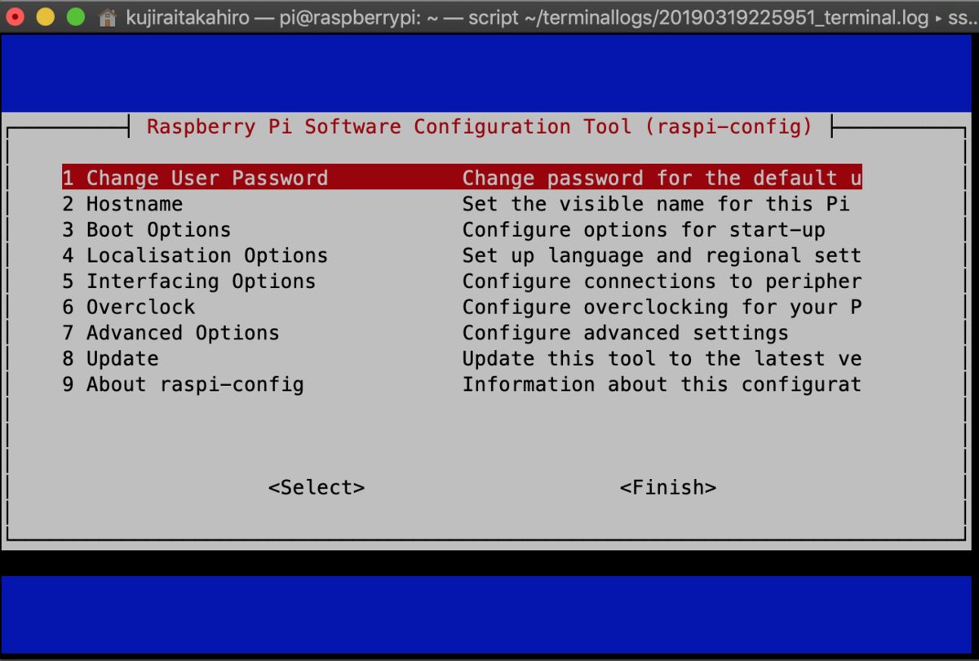Click the <Finish> button
This screenshot has height=661, width=979.
(668, 487)
